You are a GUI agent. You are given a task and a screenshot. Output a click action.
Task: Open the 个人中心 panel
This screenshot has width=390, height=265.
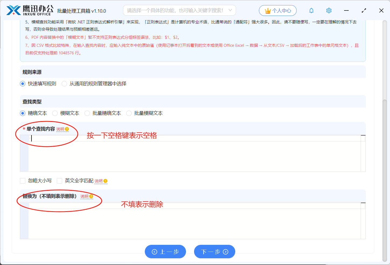[278, 10]
